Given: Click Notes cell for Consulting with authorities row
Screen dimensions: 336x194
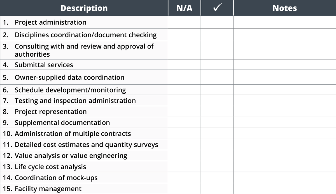Looking at the screenshot, I should pyautogui.click(x=285, y=50).
